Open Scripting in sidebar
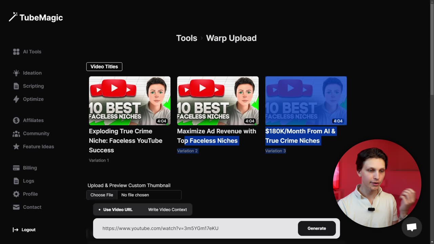 [33, 86]
